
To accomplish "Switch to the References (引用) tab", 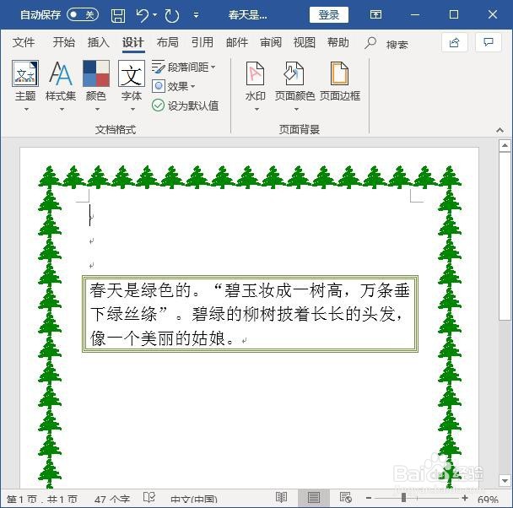I will [x=202, y=42].
